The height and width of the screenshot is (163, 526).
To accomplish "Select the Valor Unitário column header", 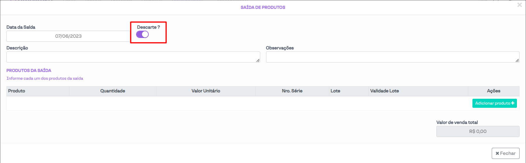I will click(x=206, y=91).
